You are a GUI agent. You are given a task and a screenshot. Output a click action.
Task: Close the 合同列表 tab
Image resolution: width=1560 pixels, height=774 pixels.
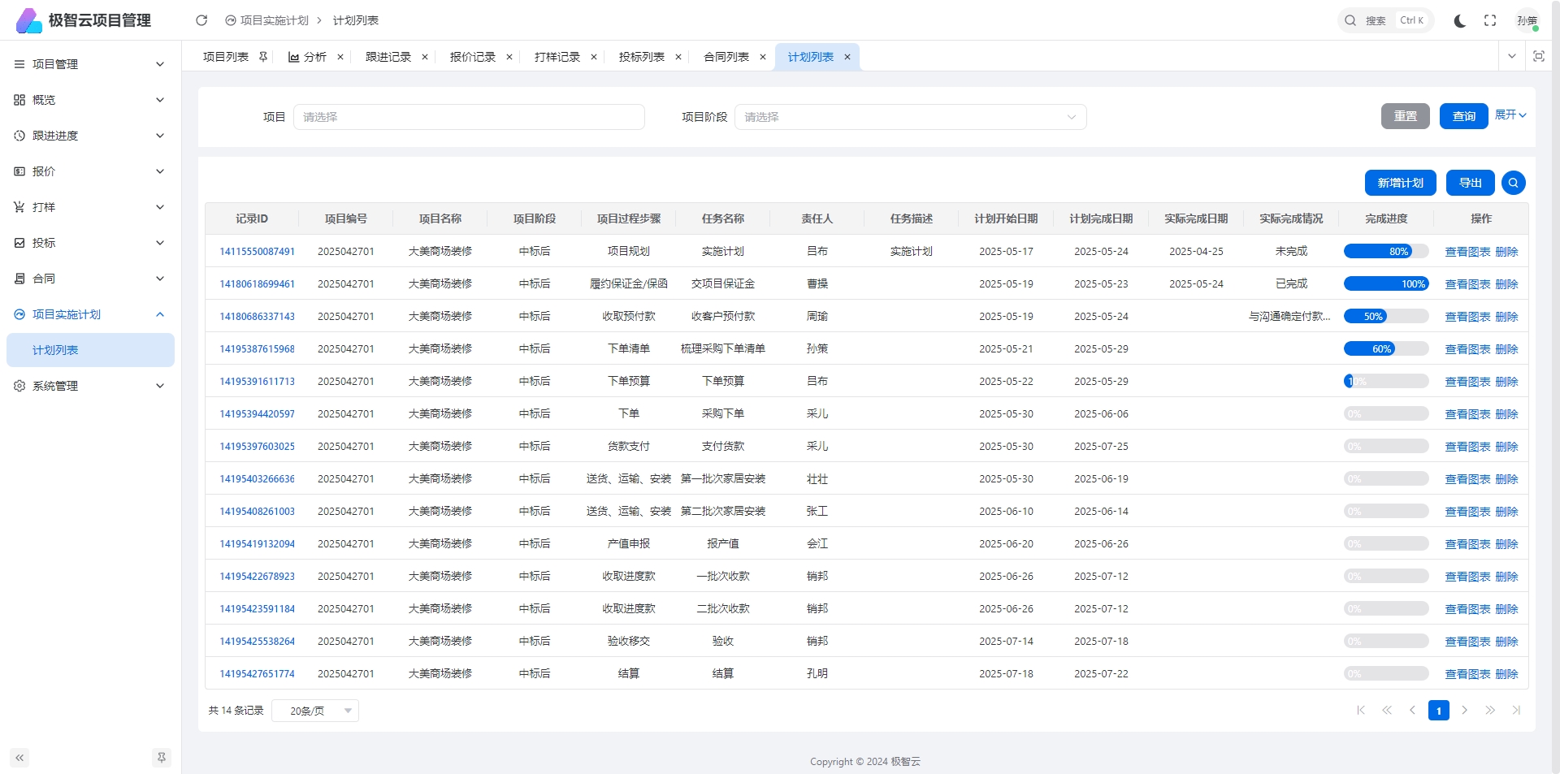[x=762, y=57]
